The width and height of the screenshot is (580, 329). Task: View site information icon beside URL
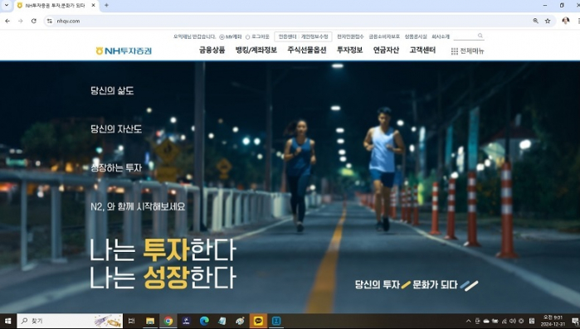point(50,21)
